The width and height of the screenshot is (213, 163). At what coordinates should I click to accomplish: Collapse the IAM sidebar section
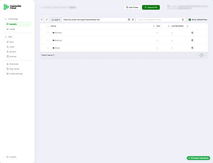6,37
